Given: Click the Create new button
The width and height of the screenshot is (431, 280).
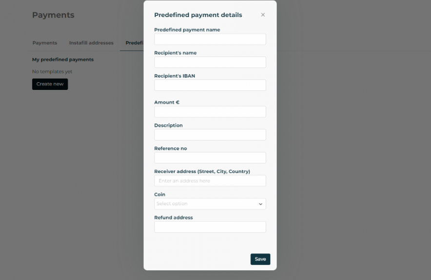Looking at the screenshot, I should 50,84.
